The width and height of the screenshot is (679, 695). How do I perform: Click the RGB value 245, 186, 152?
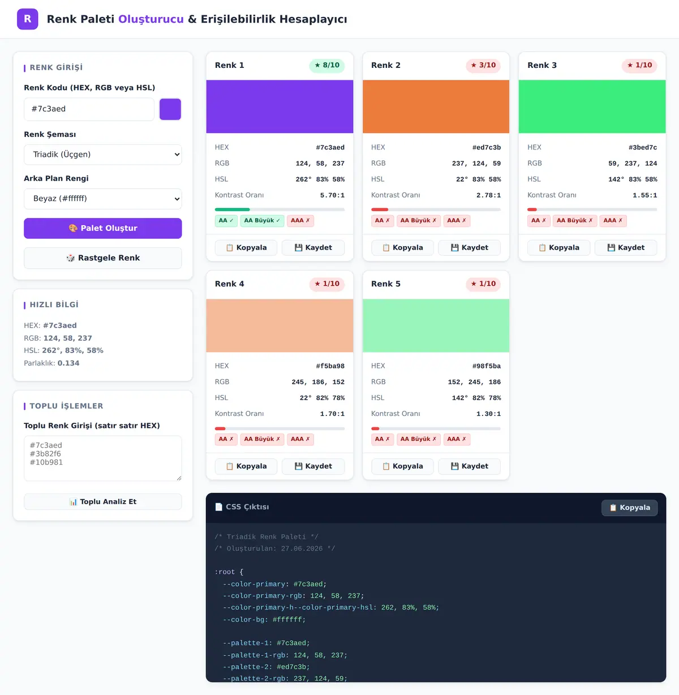[x=318, y=382]
